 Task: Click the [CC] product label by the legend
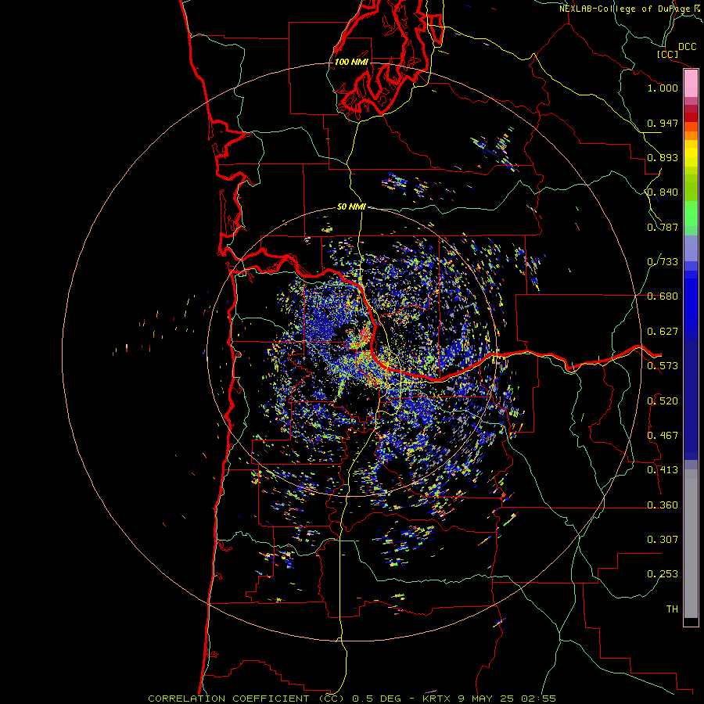(667, 54)
